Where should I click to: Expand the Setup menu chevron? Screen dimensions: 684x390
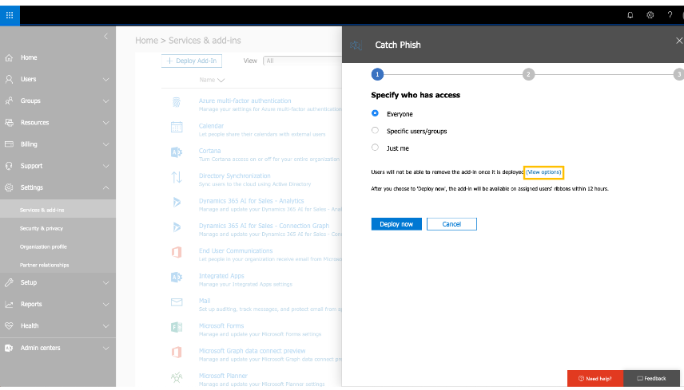point(105,283)
